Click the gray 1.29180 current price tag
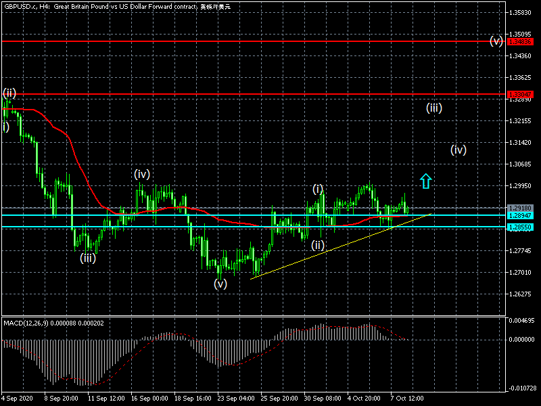Viewport: 541px width, 406px height. (520, 208)
